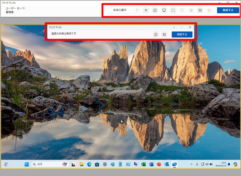Click the remote restart icon

182,10
